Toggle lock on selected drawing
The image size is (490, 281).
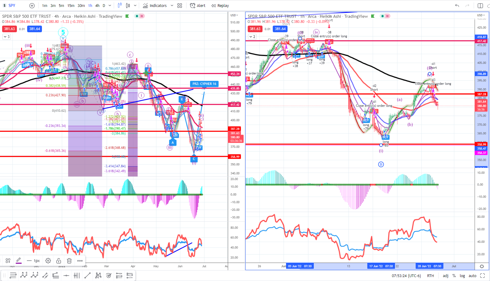coord(59,261)
